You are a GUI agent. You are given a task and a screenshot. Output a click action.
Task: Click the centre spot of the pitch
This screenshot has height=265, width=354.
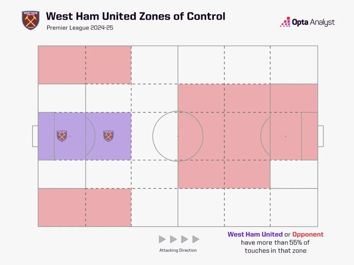point(178,136)
